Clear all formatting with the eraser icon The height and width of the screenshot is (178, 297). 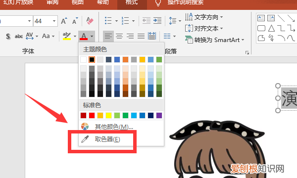(90, 21)
